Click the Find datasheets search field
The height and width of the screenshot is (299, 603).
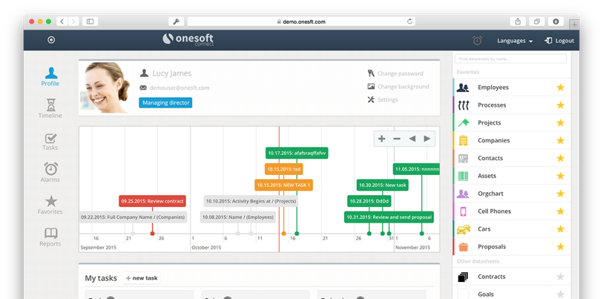click(x=510, y=59)
